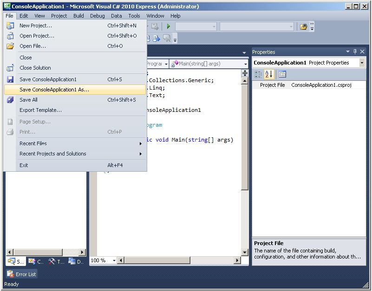
Task: Click the greyed-out comment toolbar icon
Action: click(x=167, y=39)
